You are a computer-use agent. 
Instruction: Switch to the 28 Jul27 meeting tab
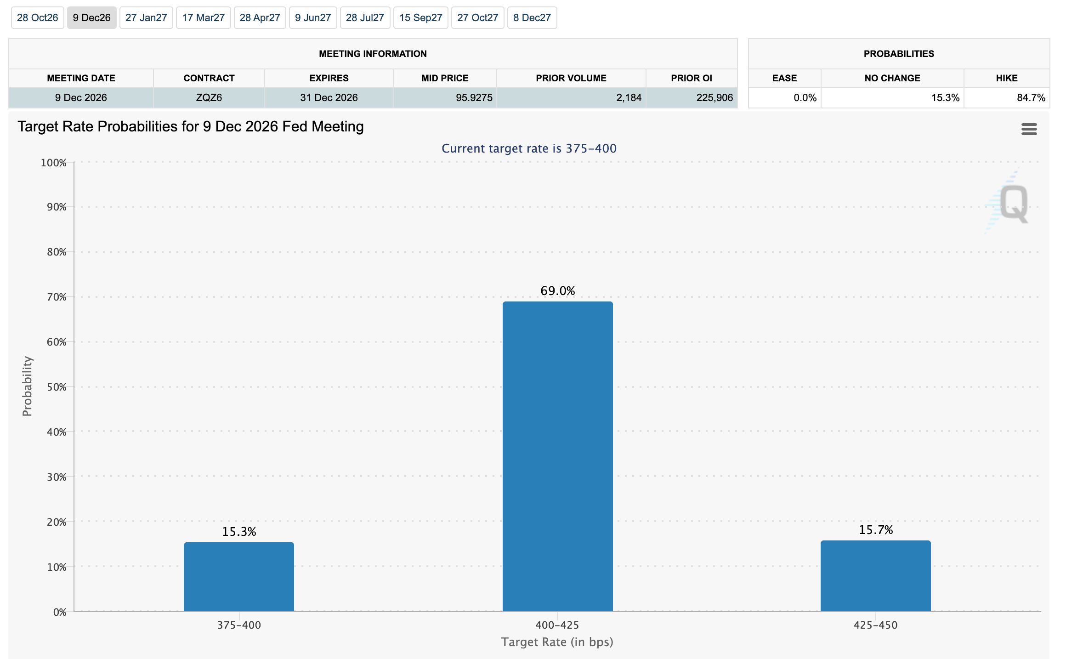(365, 18)
